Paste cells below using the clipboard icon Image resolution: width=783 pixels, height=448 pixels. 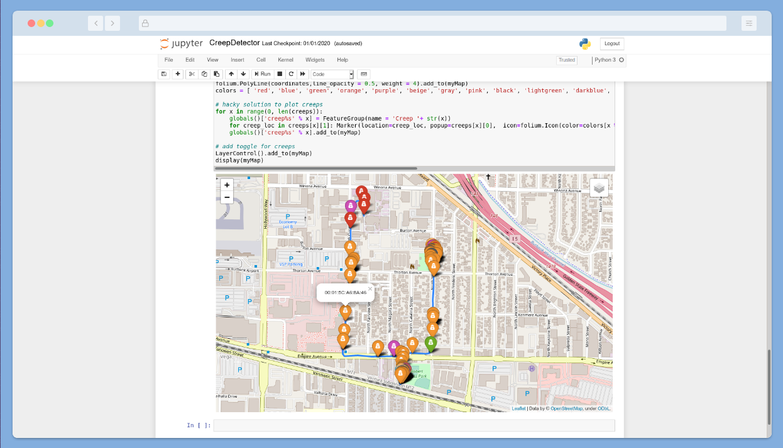(x=216, y=74)
